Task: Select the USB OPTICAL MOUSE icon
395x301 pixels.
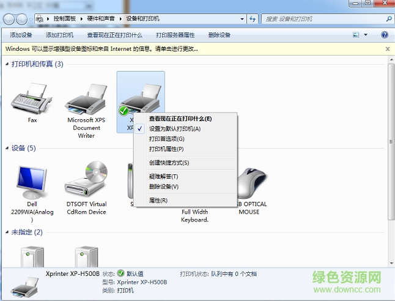Action: [x=251, y=184]
